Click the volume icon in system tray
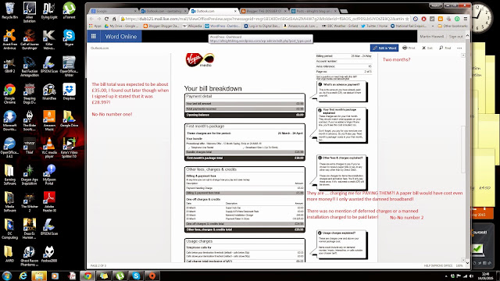The image size is (500, 281). coord(471,276)
